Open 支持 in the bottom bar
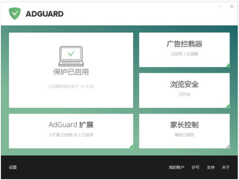239x180 pixels. (x=210, y=167)
